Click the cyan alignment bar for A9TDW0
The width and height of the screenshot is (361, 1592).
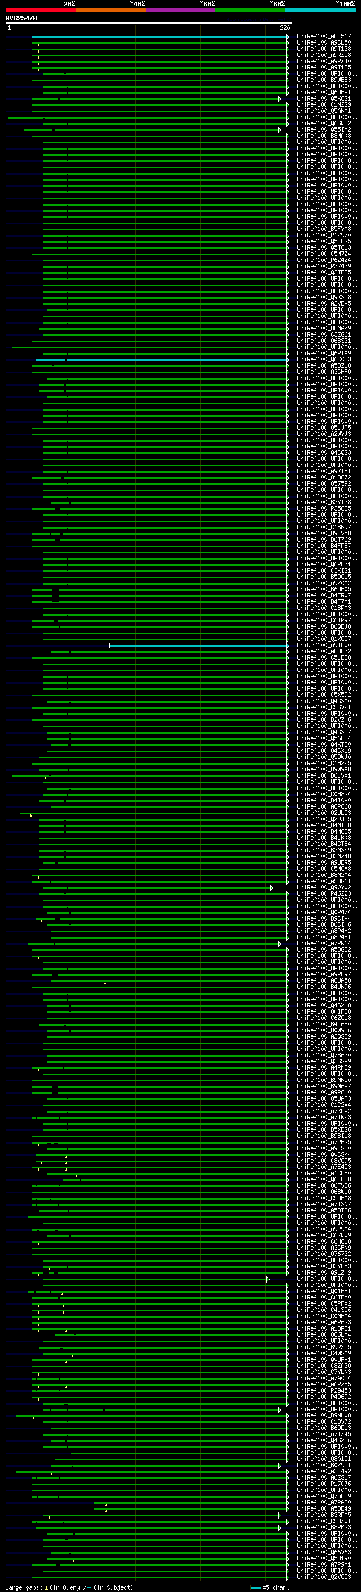pos(199,645)
